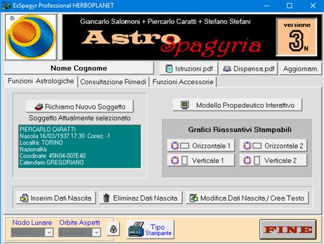This screenshot has height=244, width=324.
Task: Click trash can icon on Eliminaz Dati Nascita
Action: click(106, 198)
